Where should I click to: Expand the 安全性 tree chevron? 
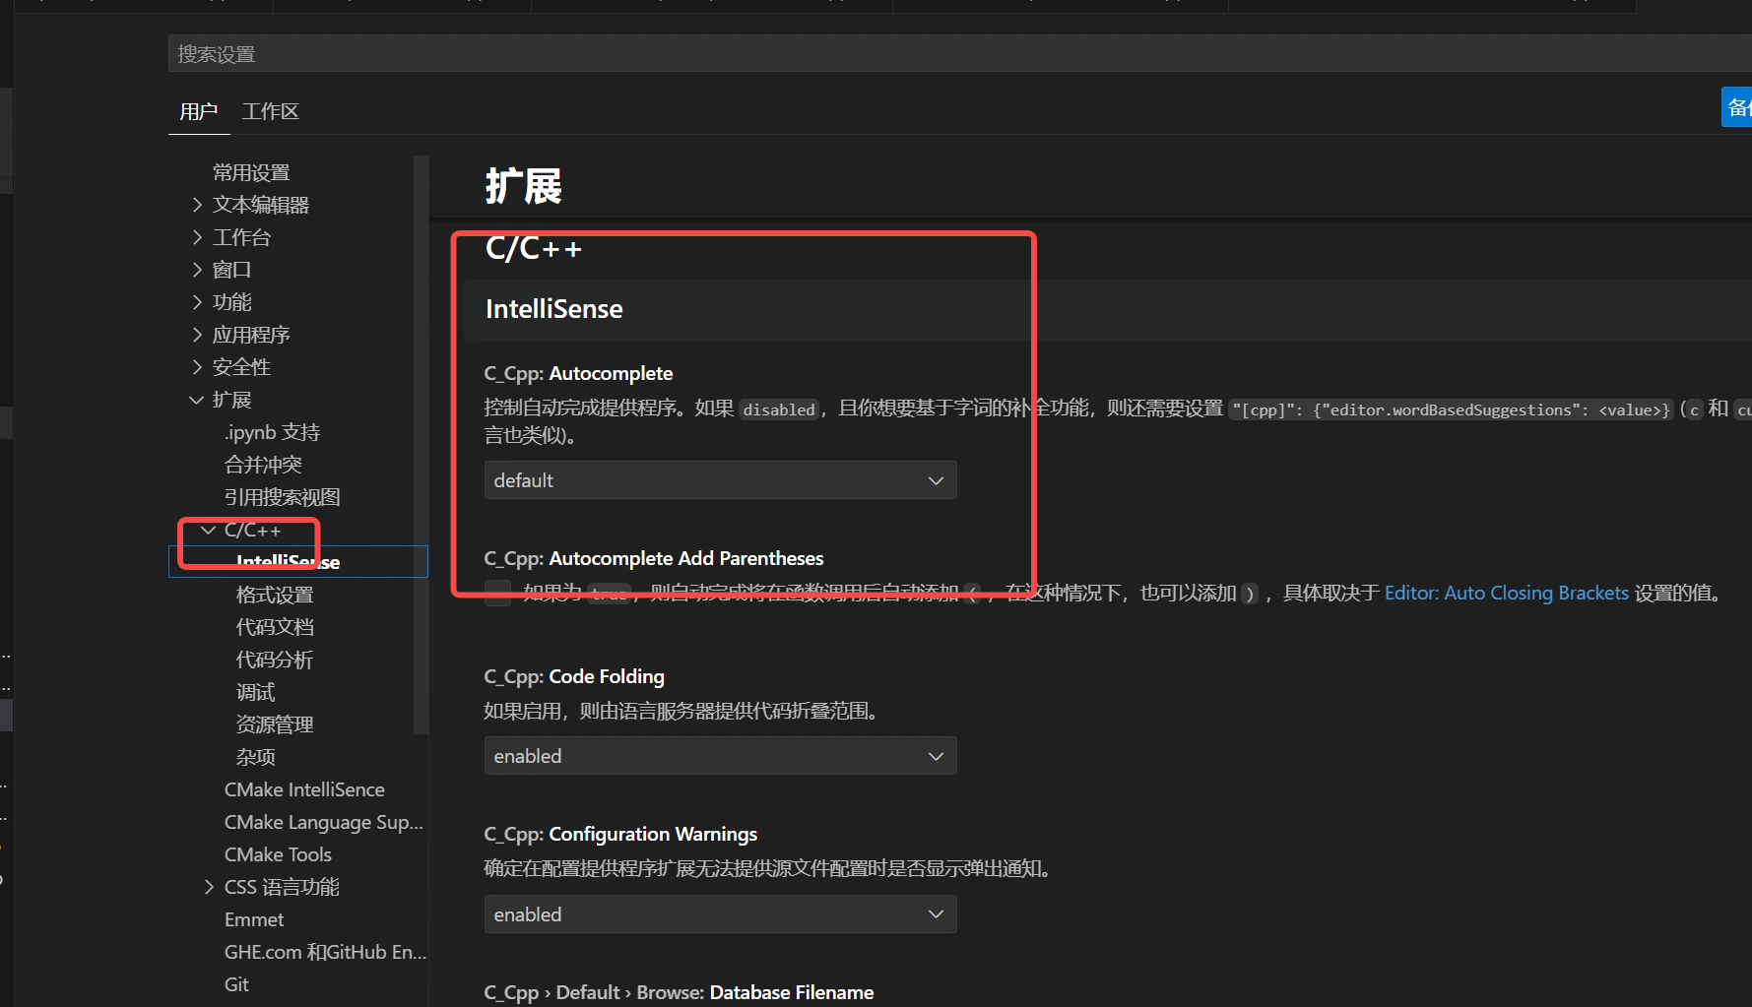tap(197, 367)
